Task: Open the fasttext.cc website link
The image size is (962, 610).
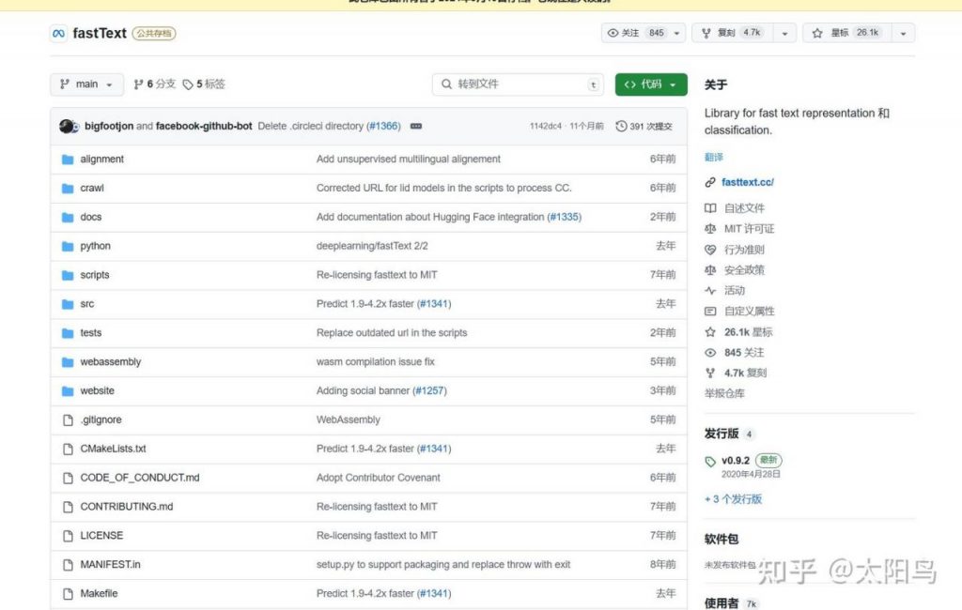Action: click(x=748, y=182)
